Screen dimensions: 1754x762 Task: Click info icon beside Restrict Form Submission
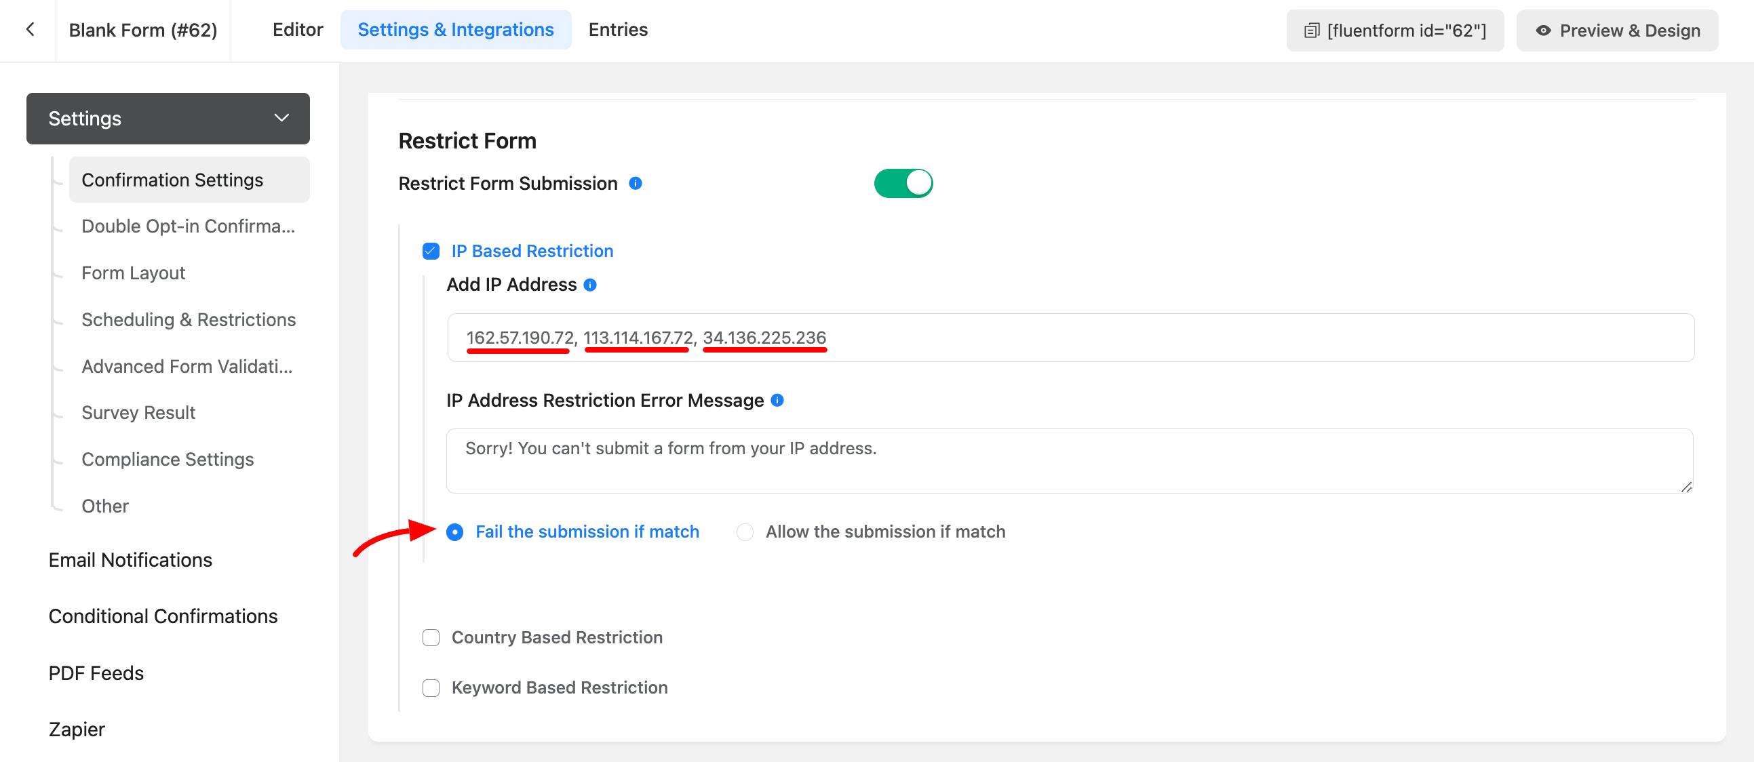[x=635, y=184]
